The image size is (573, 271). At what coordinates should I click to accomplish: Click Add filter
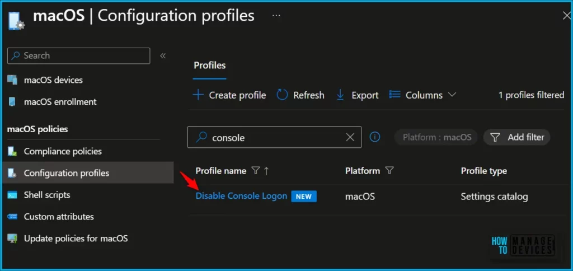click(x=516, y=137)
